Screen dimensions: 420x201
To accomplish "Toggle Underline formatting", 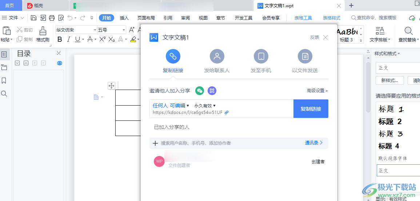I will [78, 40].
